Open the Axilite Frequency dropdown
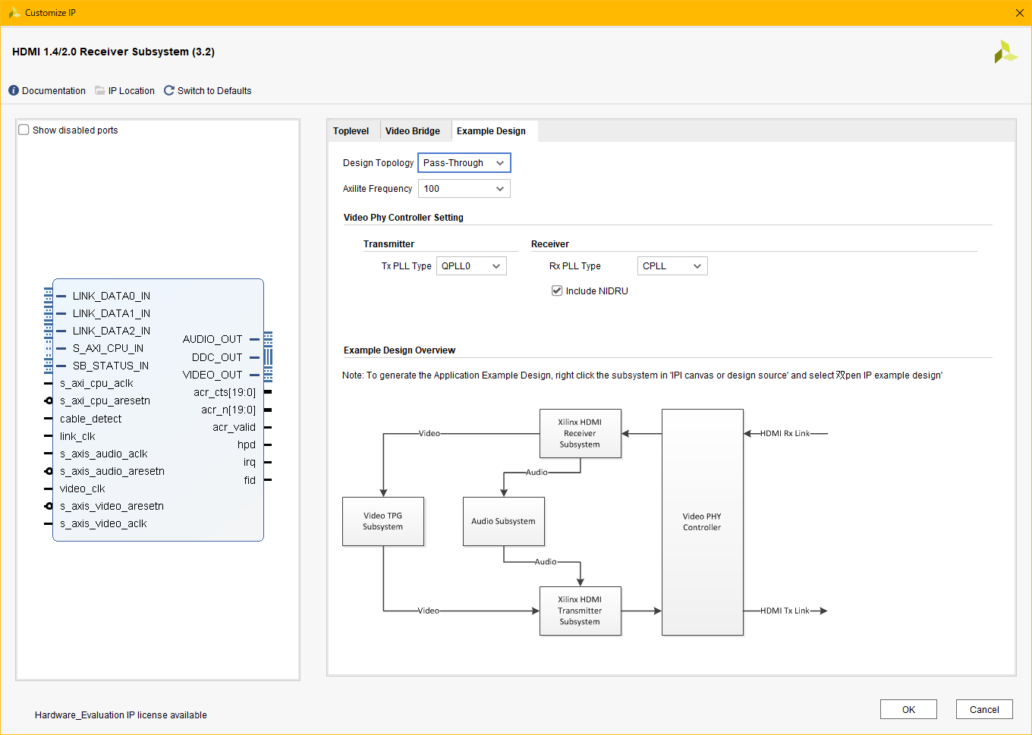Viewport: 1032px width, 735px height. pyautogui.click(x=464, y=189)
